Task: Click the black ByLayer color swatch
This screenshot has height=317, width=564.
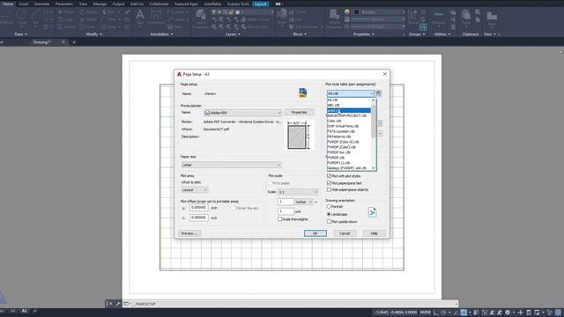Action: pos(356,11)
